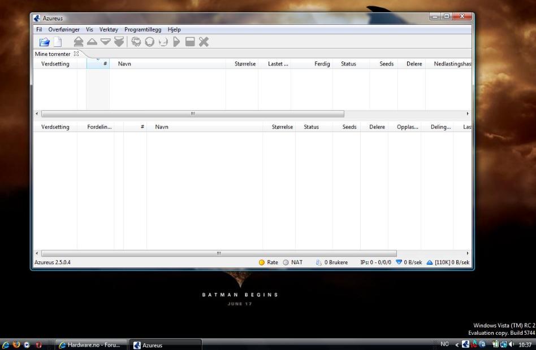536x350 pixels.
Task: Sort bottom list by Størrelse column
Action: point(282,127)
